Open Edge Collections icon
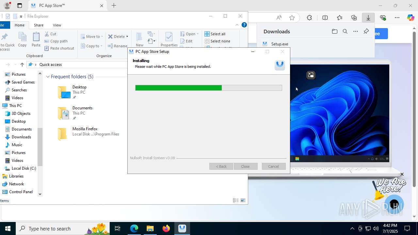The width and height of the screenshot is (418, 235). (x=354, y=18)
